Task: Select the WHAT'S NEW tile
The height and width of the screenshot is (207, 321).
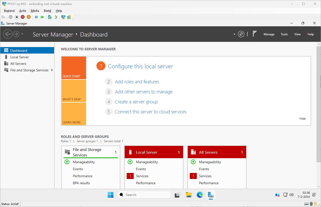Action: (x=74, y=91)
